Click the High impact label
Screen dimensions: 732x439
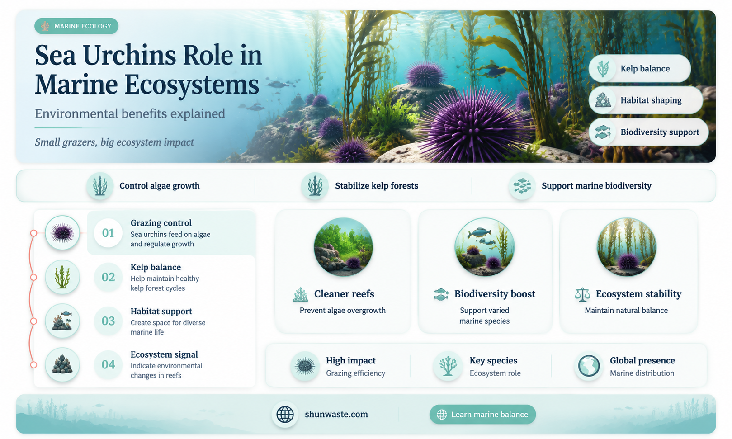coord(351,361)
